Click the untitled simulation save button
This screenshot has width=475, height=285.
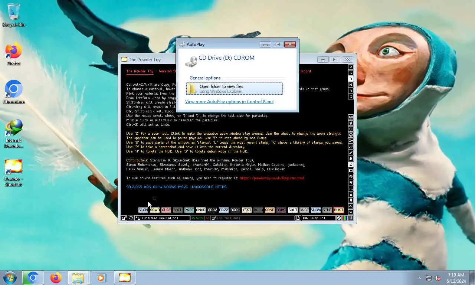(162, 218)
